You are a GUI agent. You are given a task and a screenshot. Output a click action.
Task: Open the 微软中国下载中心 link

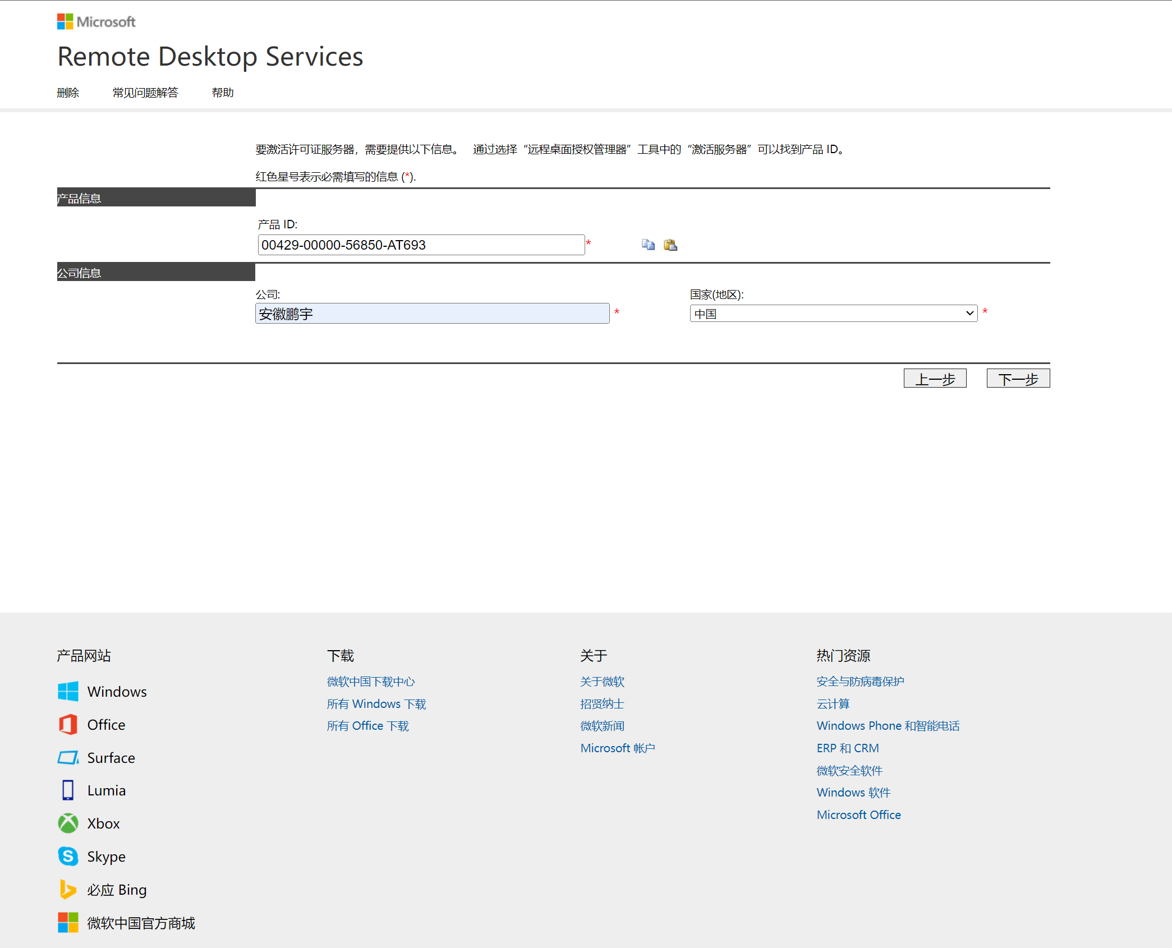click(x=371, y=682)
